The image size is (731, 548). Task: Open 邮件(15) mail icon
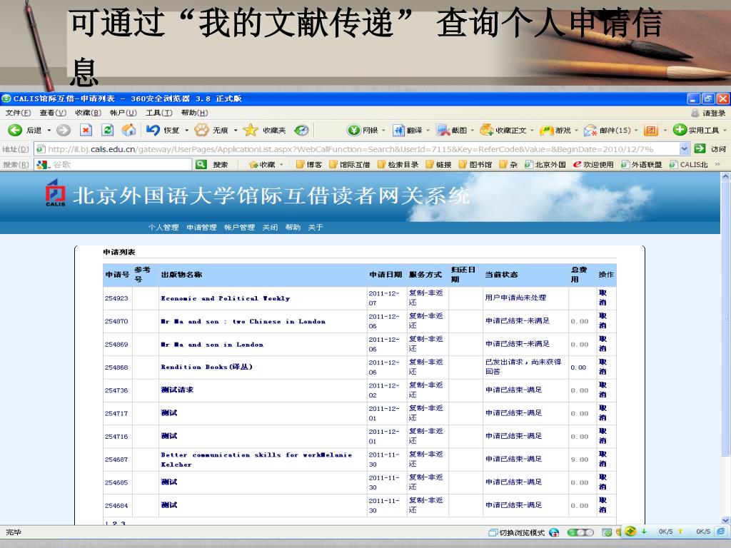590,130
